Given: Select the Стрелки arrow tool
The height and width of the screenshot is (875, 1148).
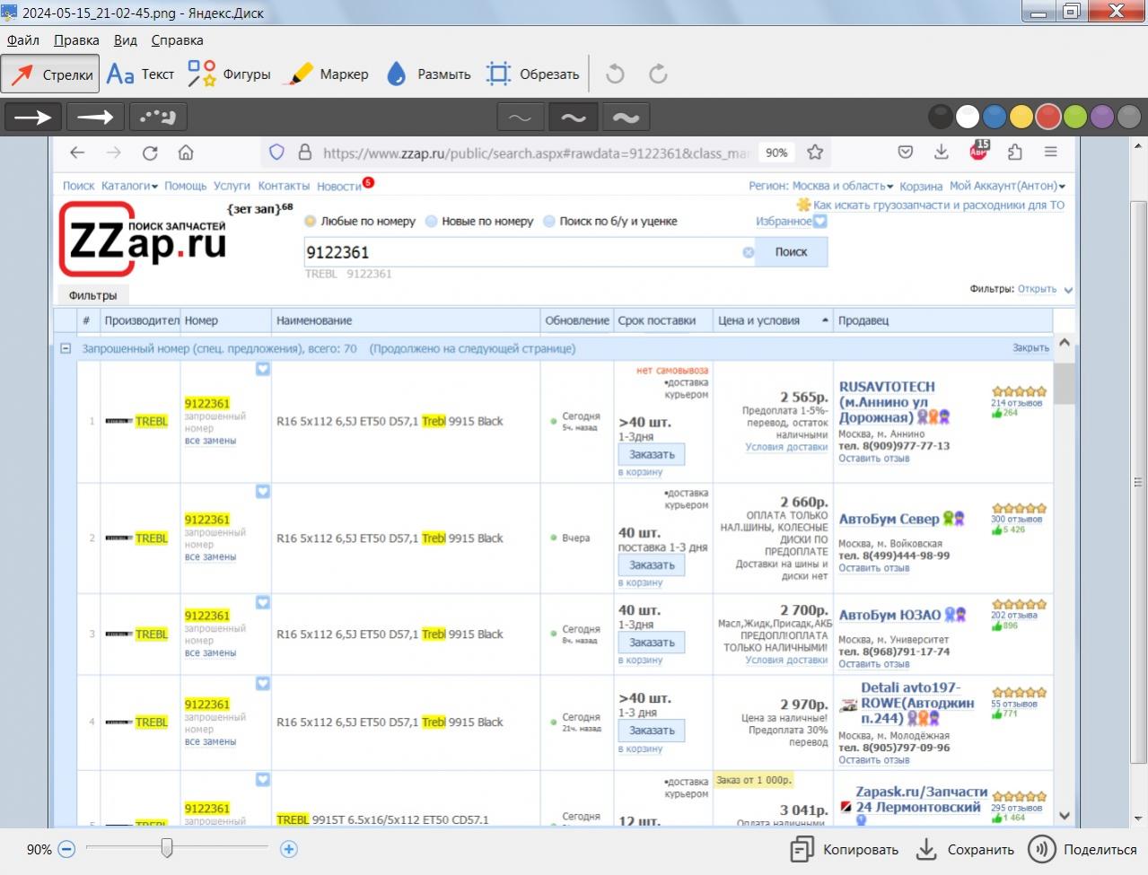Looking at the screenshot, I should (50, 74).
